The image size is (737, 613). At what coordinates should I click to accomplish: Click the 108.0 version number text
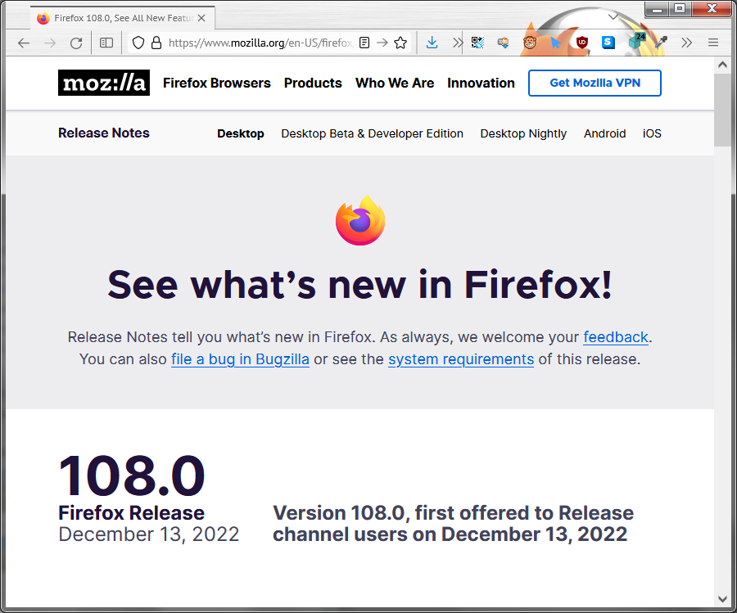(x=132, y=476)
